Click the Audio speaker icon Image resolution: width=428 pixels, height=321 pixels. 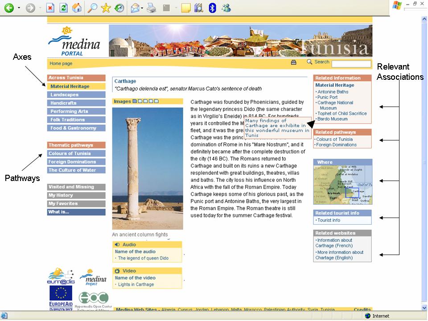(117, 245)
